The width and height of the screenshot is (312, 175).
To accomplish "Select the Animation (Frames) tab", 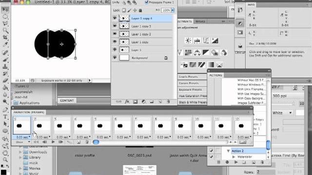I will (29, 112).
